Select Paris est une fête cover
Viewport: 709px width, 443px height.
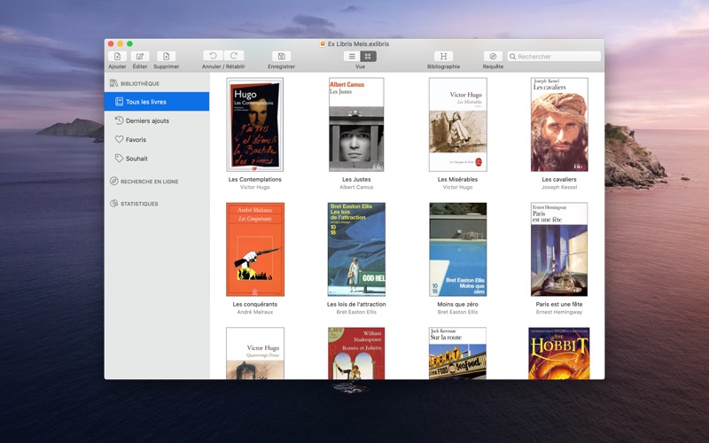click(x=559, y=249)
